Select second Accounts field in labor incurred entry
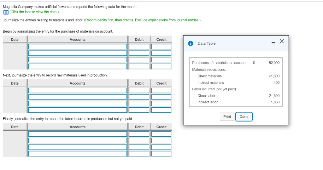The width and height of the screenshot is (323, 170). pyautogui.click(x=78, y=141)
